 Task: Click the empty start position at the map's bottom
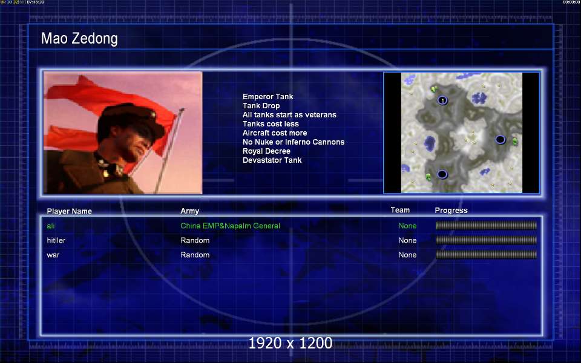[x=442, y=174]
